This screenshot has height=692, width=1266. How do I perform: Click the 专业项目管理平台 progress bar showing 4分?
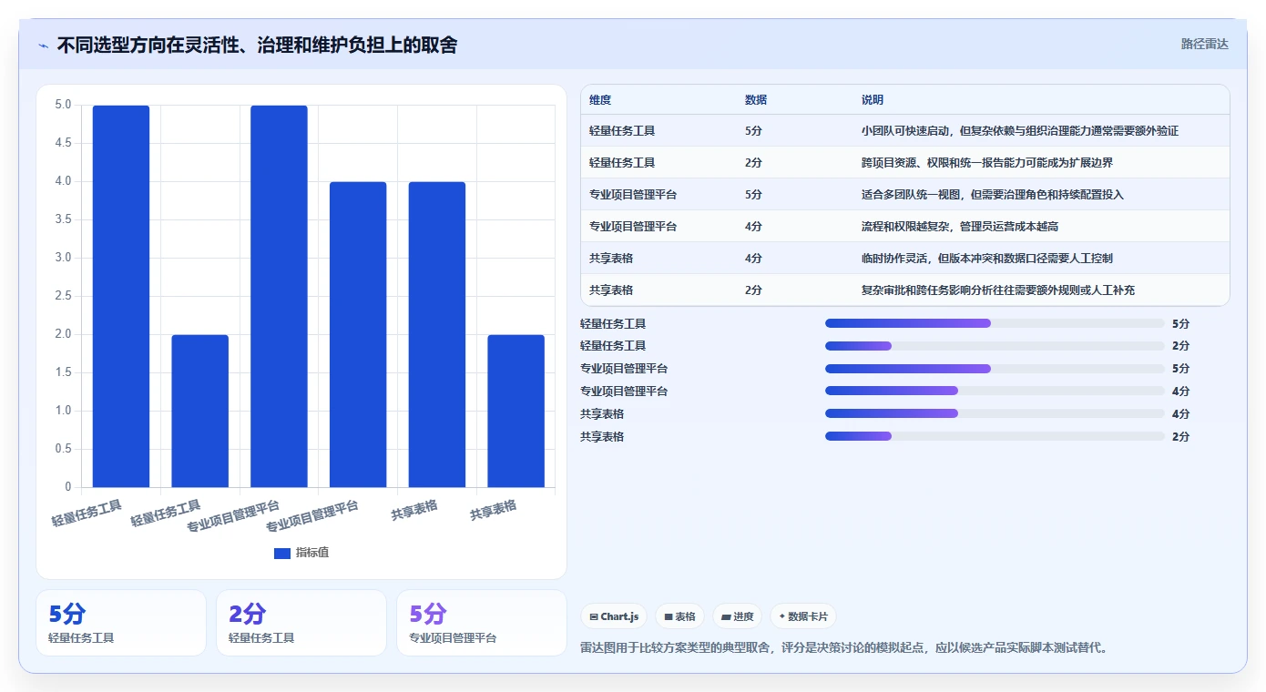click(995, 391)
